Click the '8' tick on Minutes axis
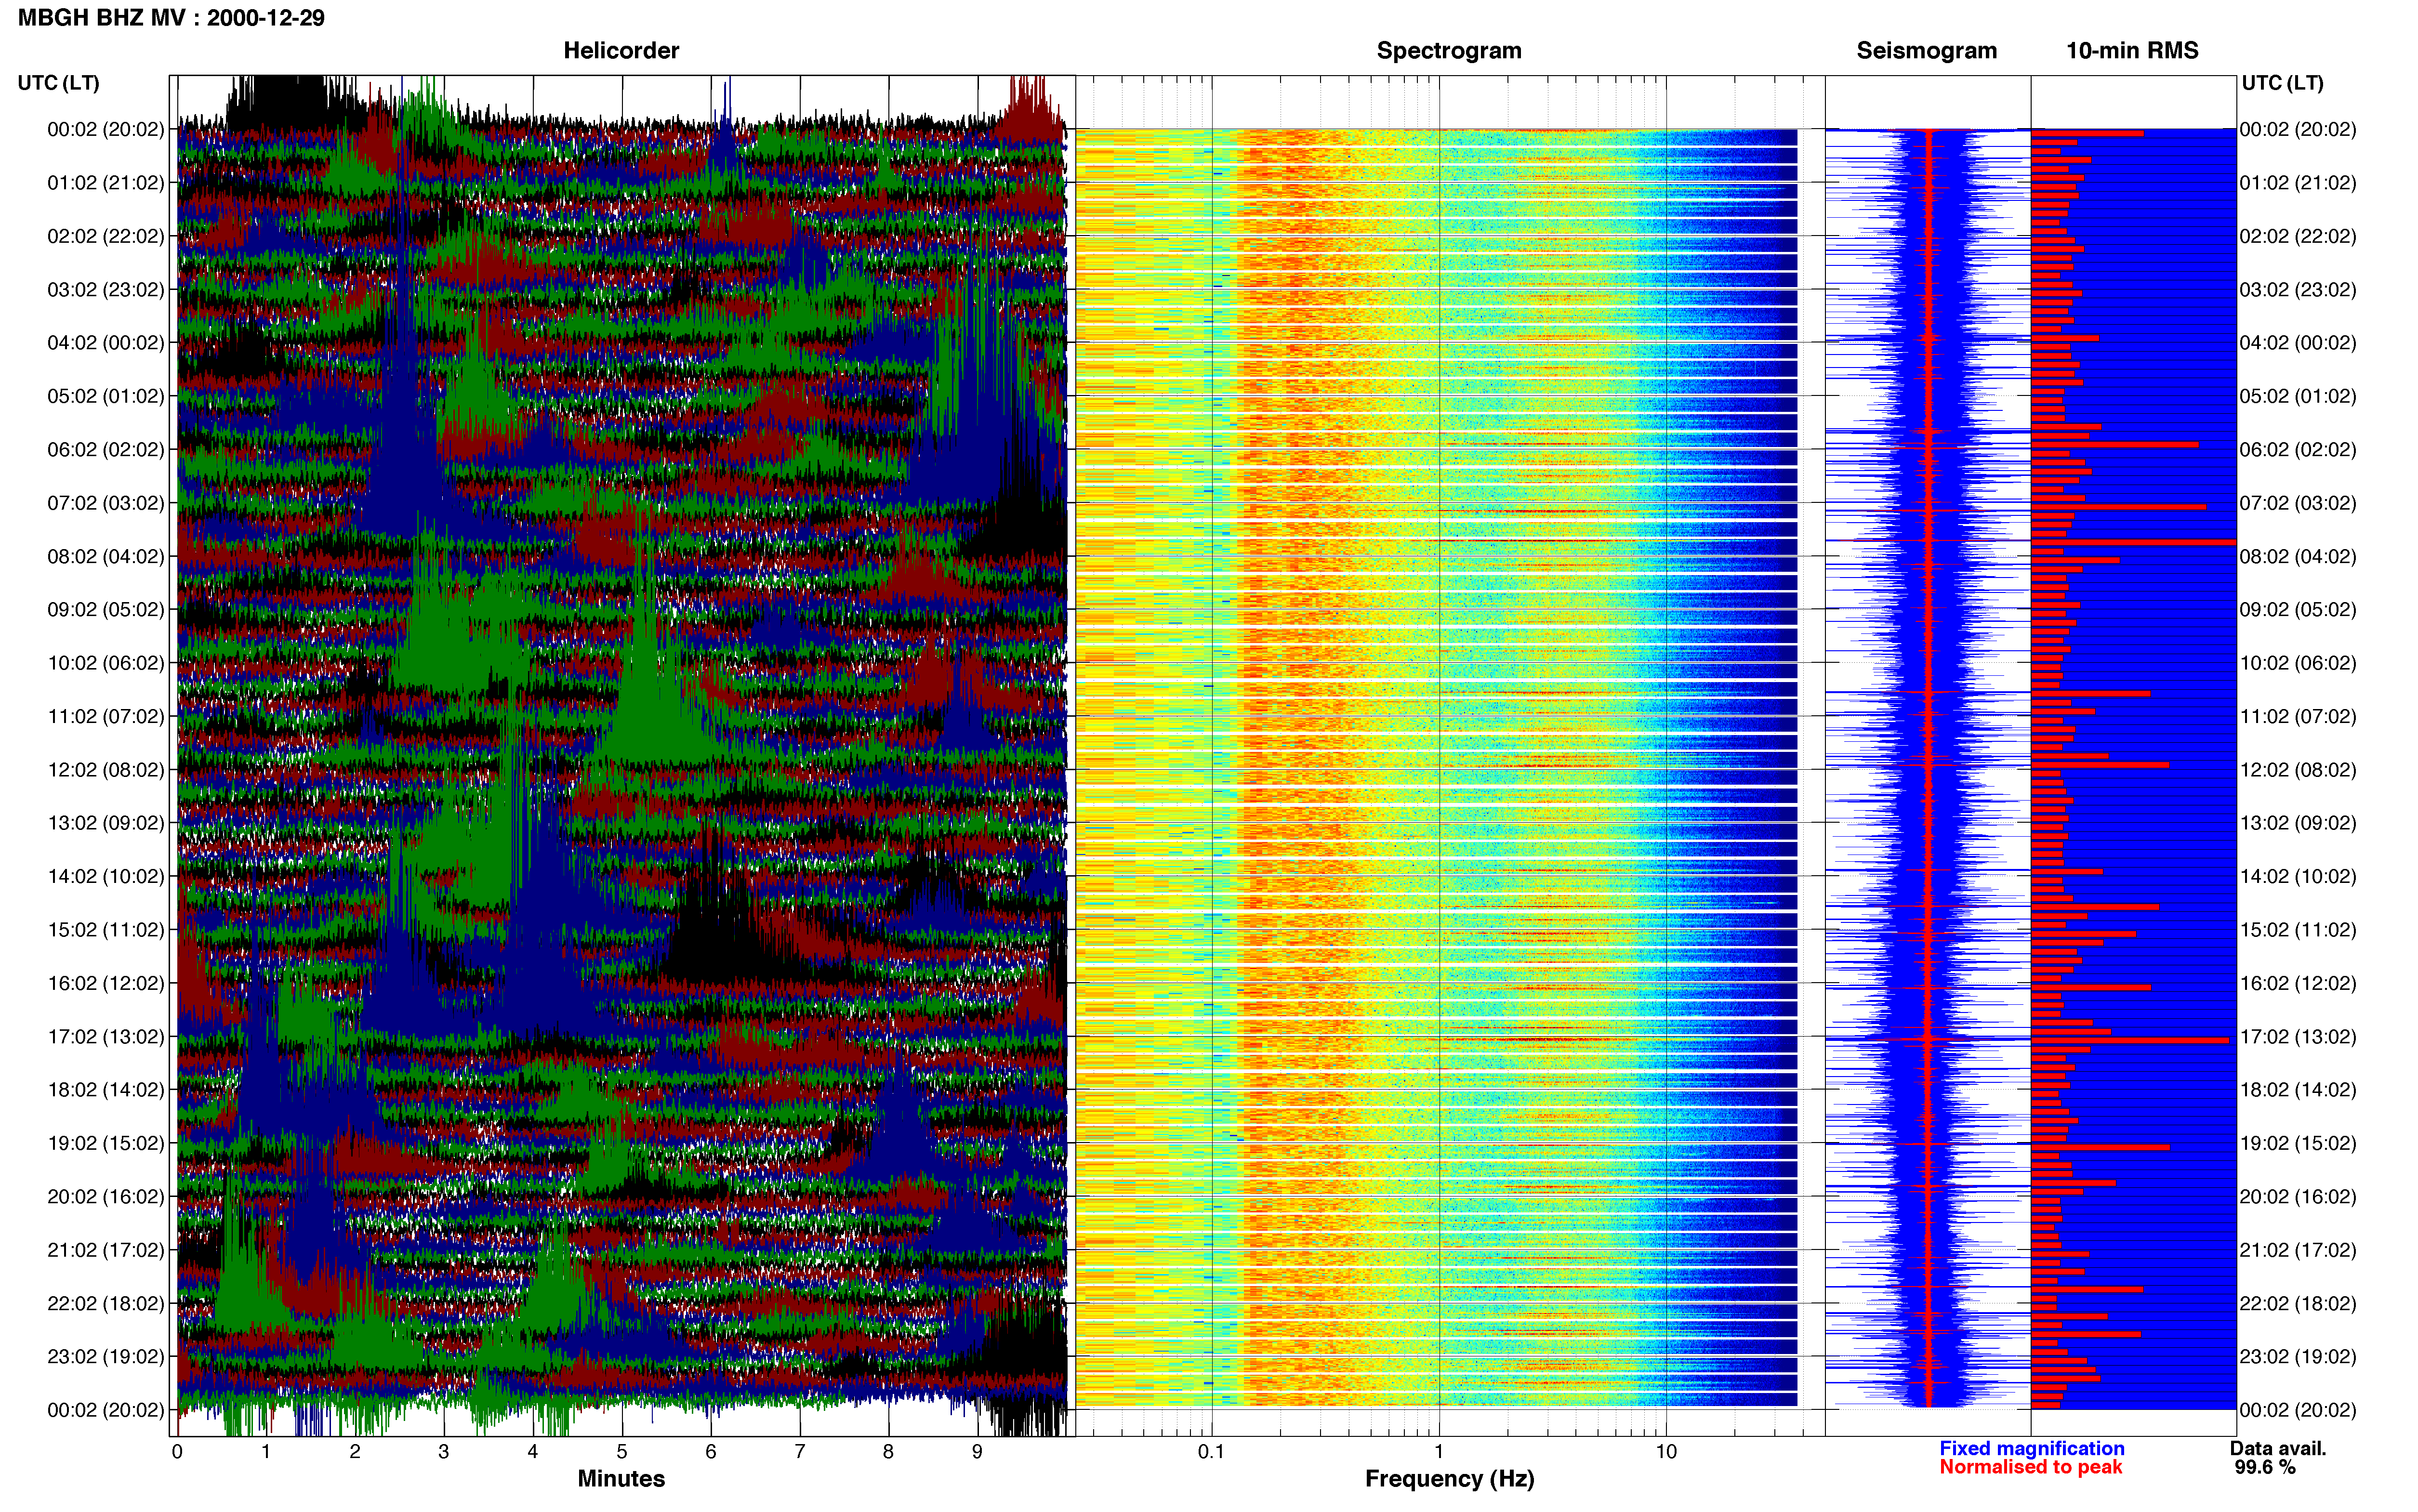 [888, 1452]
